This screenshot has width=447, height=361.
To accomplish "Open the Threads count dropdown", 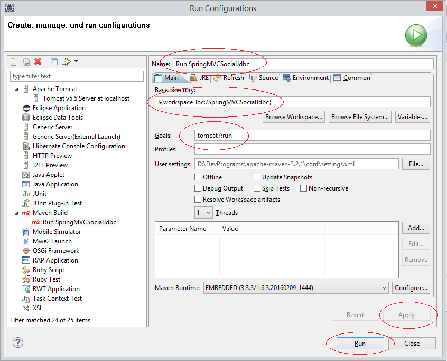I will [x=203, y=213].
